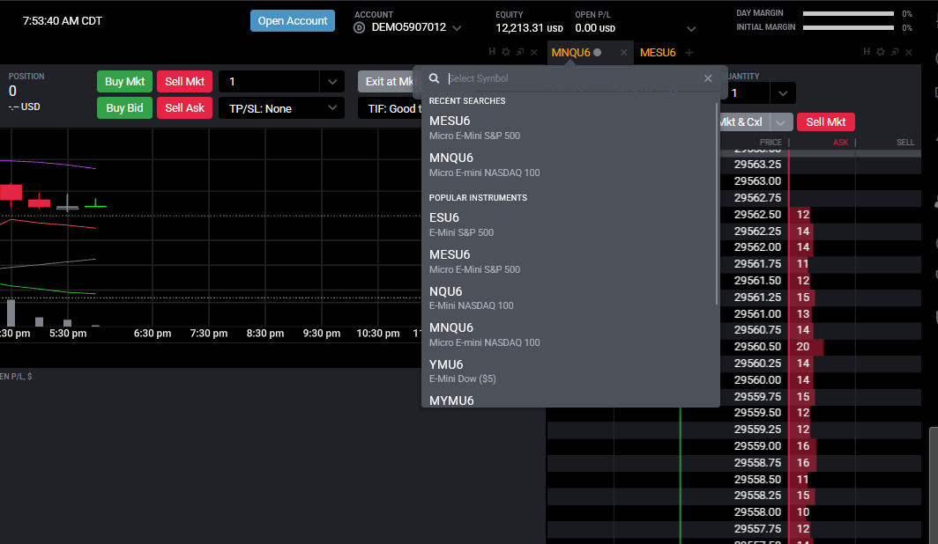Screen dimensions: 938x544
Task: Click price row 29561.25
Action: click(x=757, y=297)
